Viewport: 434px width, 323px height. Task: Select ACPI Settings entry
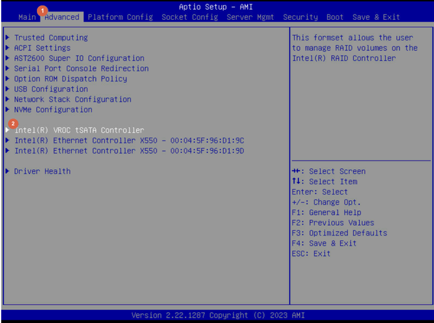[42, 48]
